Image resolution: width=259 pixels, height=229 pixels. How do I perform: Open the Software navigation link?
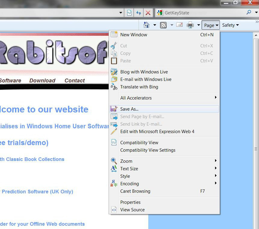(11, 81)
